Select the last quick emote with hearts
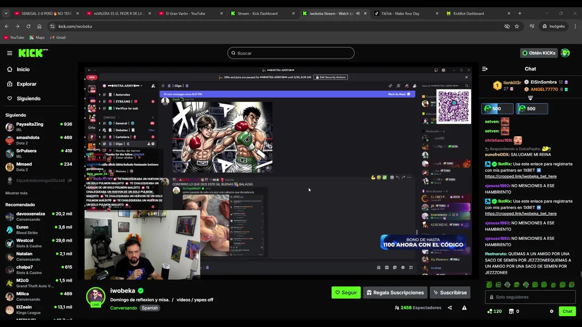The image size is (582, 327). click(572, 285)
